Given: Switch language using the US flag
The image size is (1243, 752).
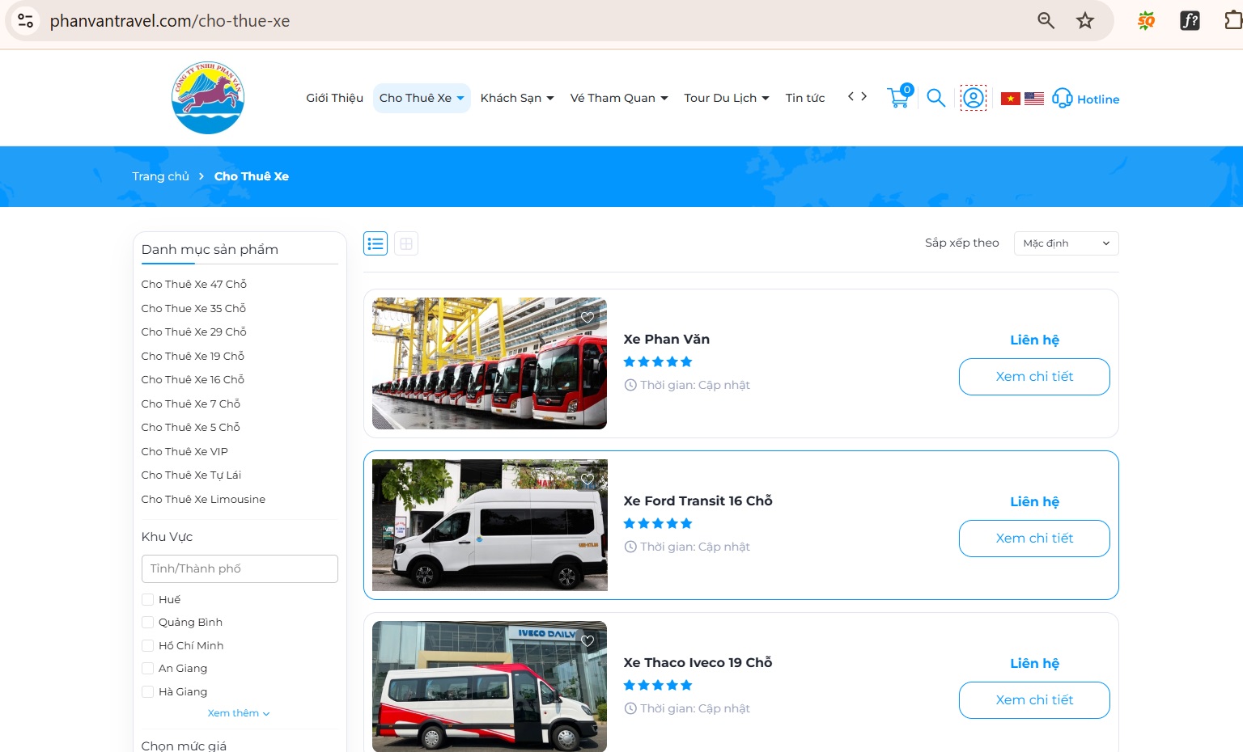Looking at the screenshot, I should coord(1034,98).
